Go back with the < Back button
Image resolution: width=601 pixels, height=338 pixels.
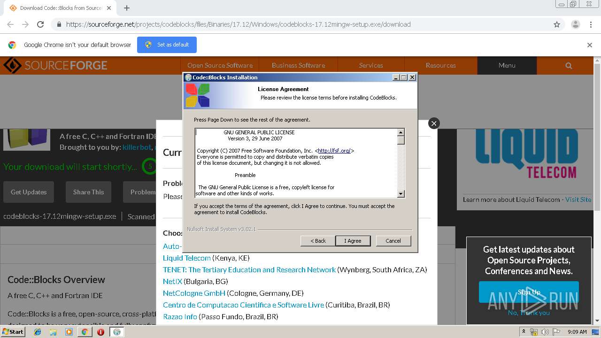coord(318,241)
